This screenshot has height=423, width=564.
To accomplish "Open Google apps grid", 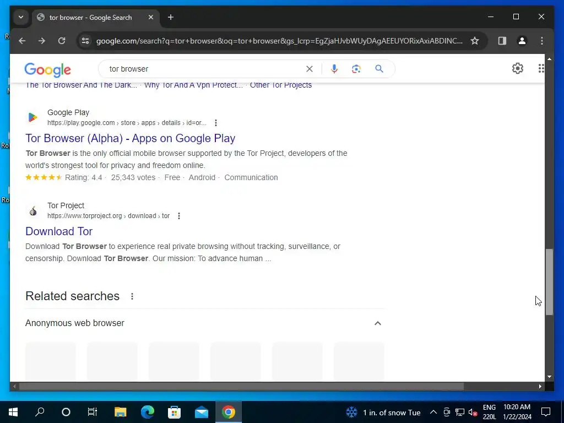I will pos(541,68).
